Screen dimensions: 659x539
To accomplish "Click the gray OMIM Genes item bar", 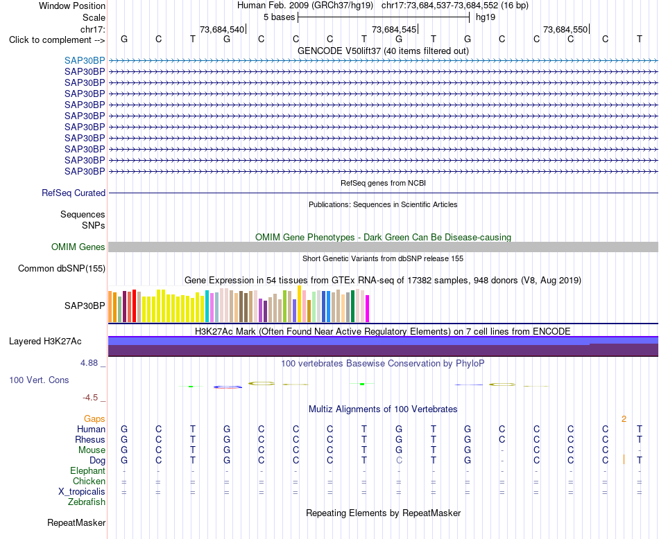I will pyautogui.click(x=383, y=247).
